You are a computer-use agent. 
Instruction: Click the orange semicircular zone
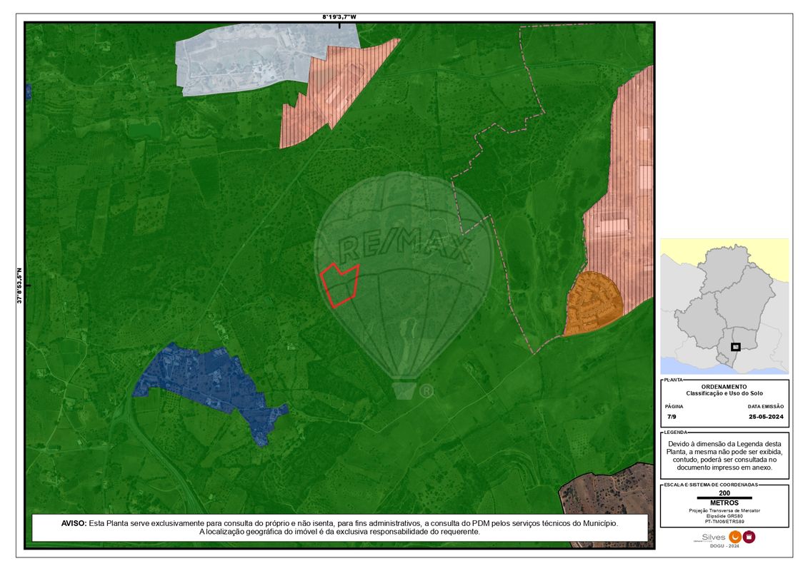pyautogui.click(x=592, y=304)
